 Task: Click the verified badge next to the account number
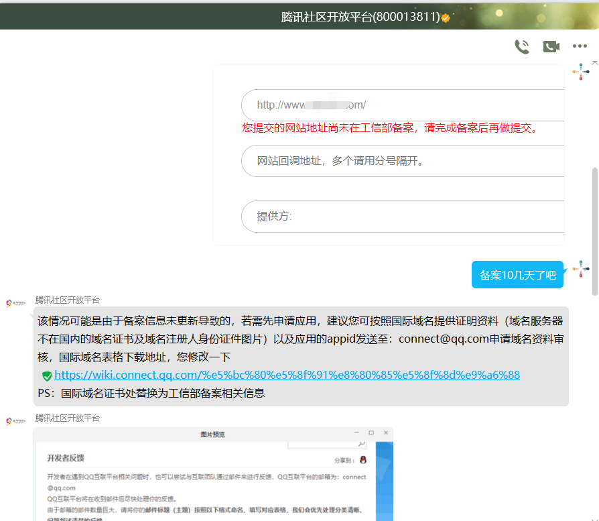[446, 17]
